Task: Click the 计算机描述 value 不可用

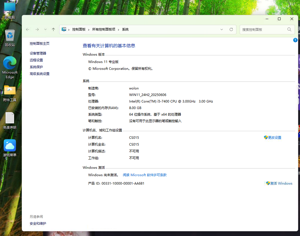Action: click(x=134, y=151)
